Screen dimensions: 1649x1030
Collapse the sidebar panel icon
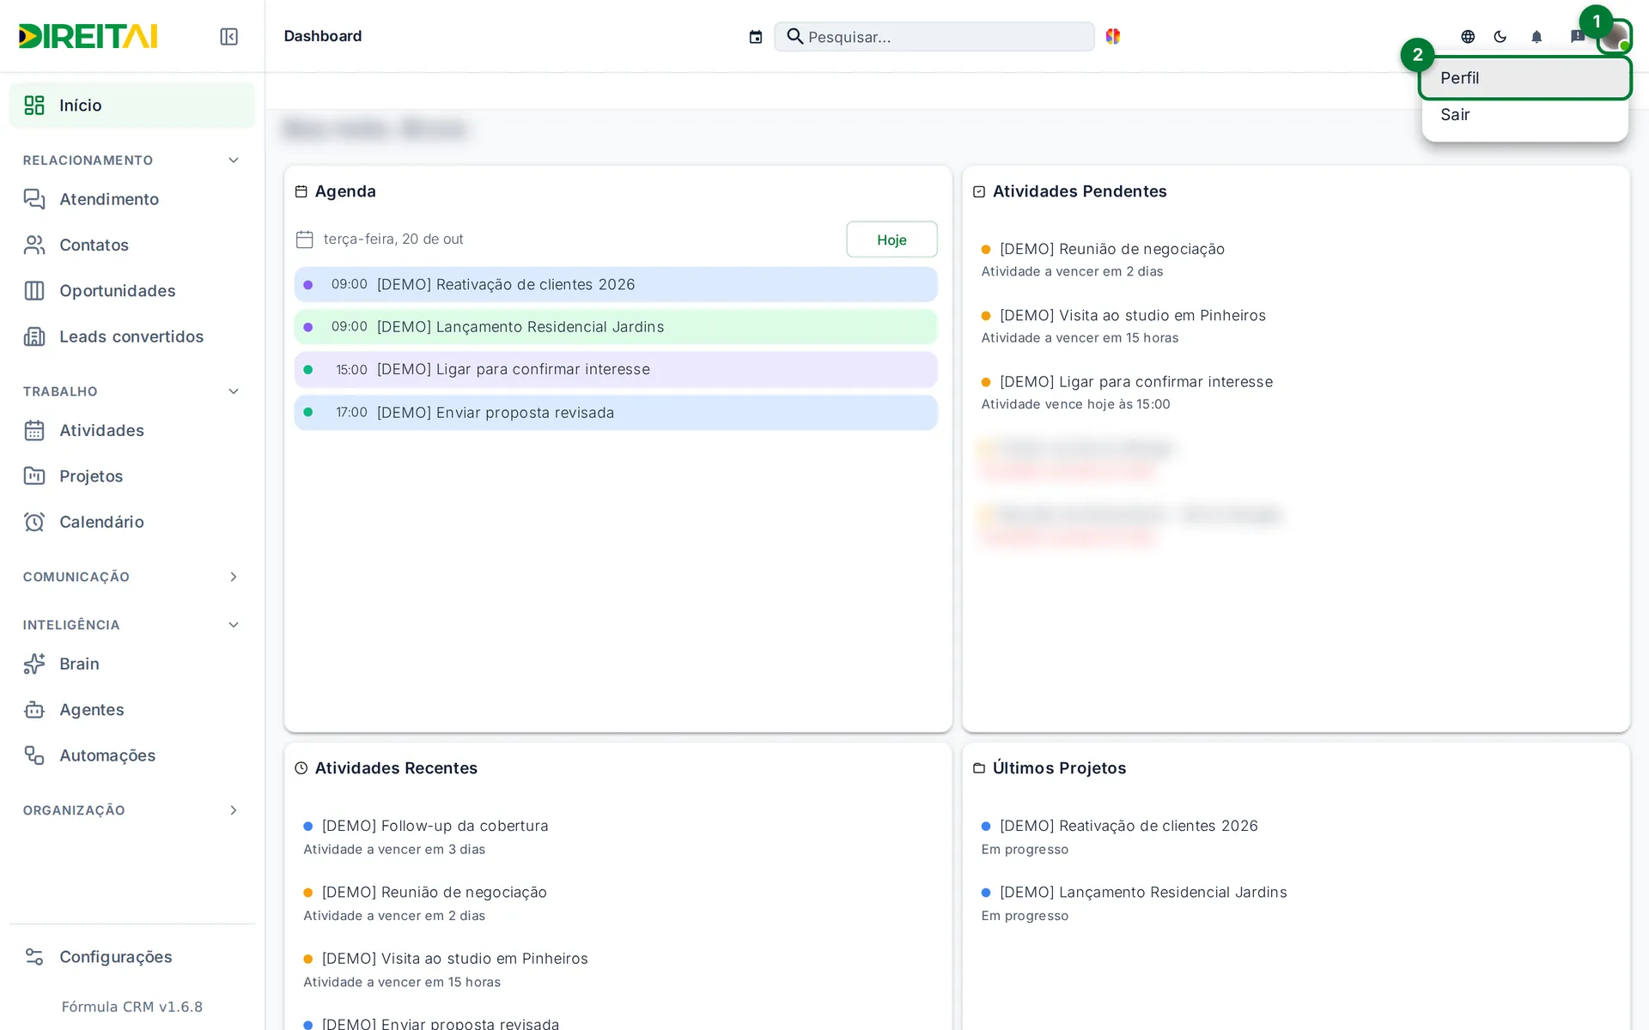click(228, 36)
